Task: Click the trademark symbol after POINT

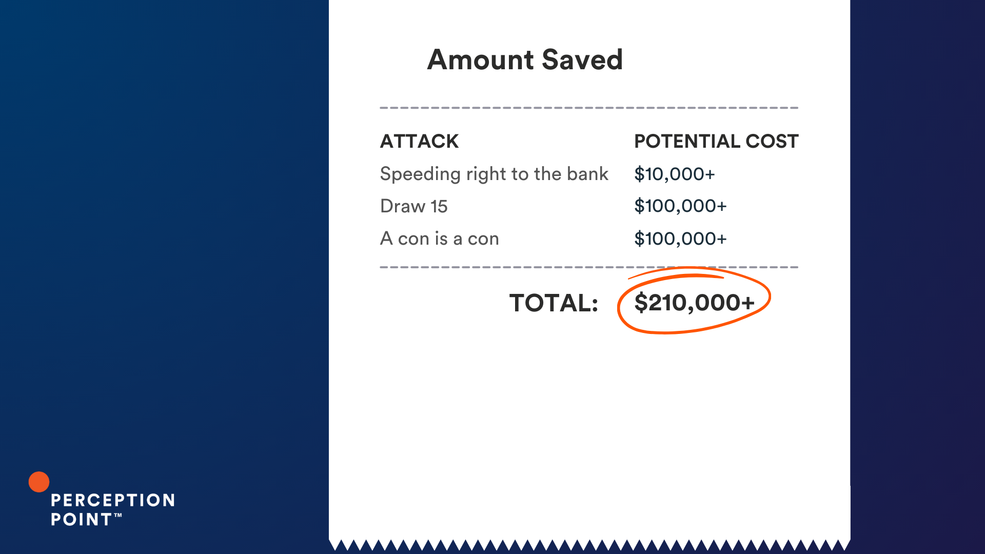Action: click(x=118, y=515)
